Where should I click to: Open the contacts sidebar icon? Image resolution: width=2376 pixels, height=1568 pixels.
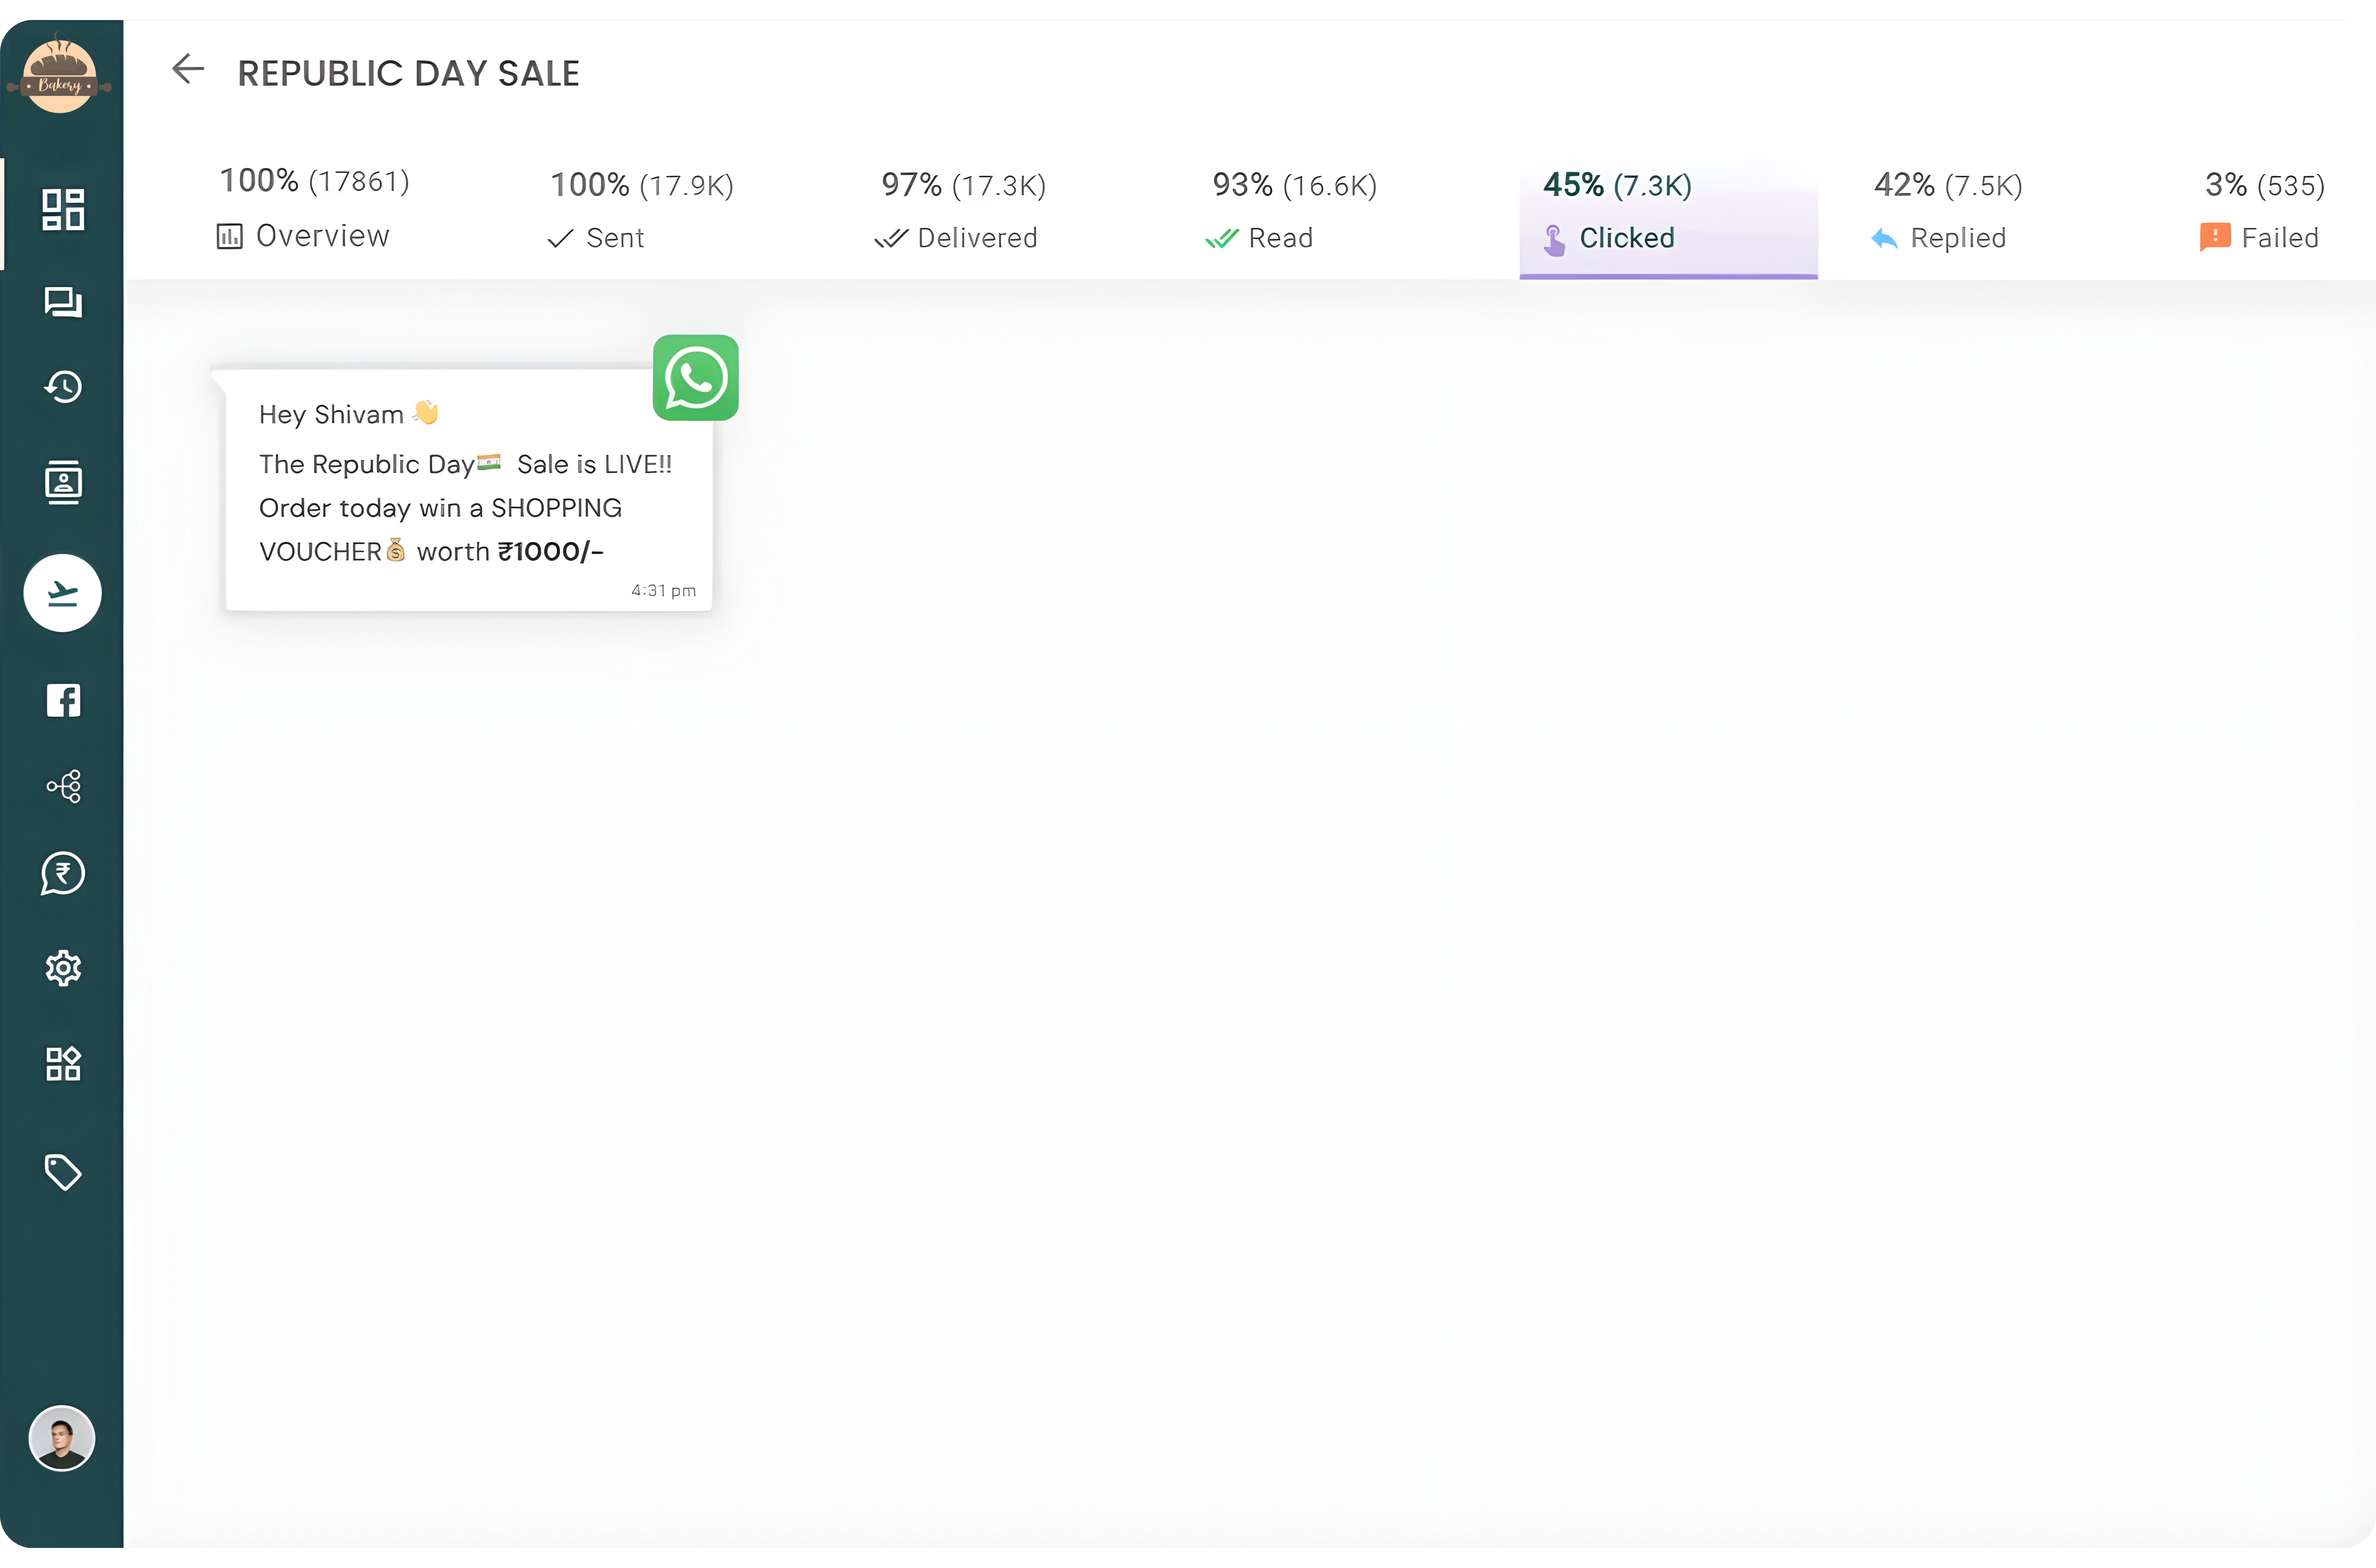63,483
